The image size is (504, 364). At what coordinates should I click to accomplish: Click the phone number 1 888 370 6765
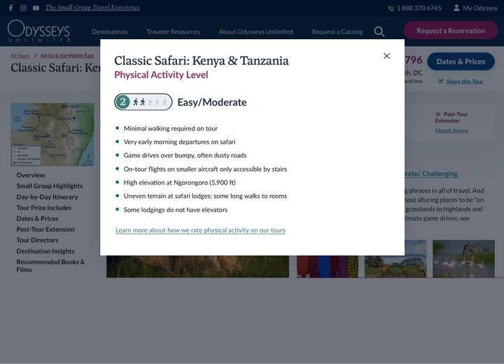point(419,8)
